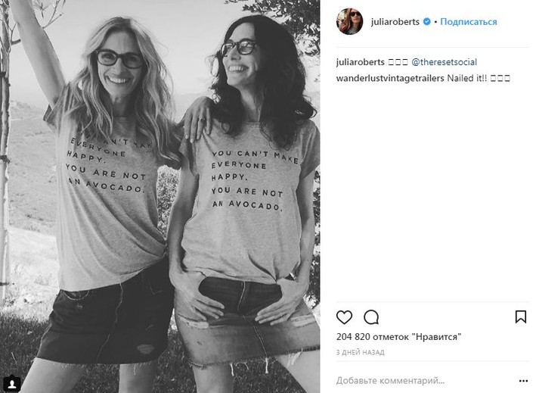This screenshot has height=393, width=539.
Task: Open juliaroberts profile avatar
Action: pyautogui.click(x=349, y=22)
